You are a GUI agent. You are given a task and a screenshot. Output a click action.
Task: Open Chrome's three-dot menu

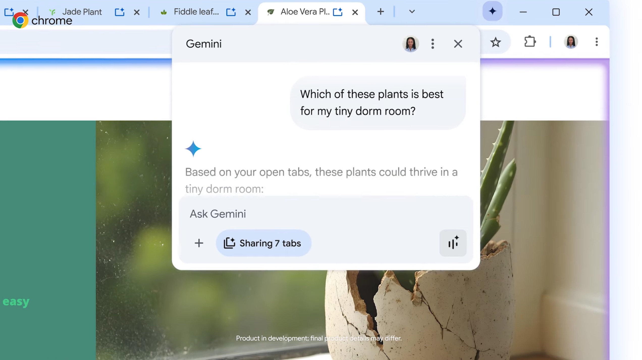(x=597, y=42)
